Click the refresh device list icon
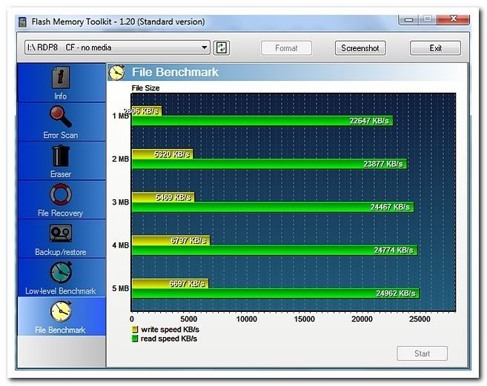The width and height of the screenshot is (487, 386). coord(222,48)
